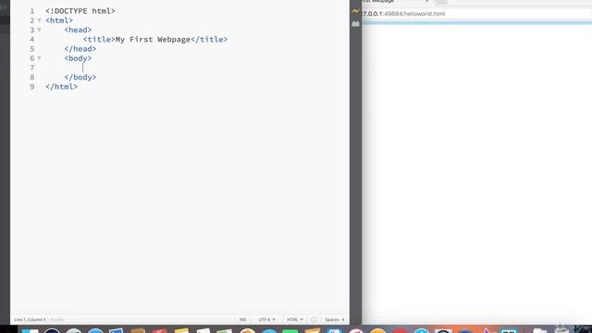
Task: Open the UTF-8 encoding dropdown
Action: point(267,319)
